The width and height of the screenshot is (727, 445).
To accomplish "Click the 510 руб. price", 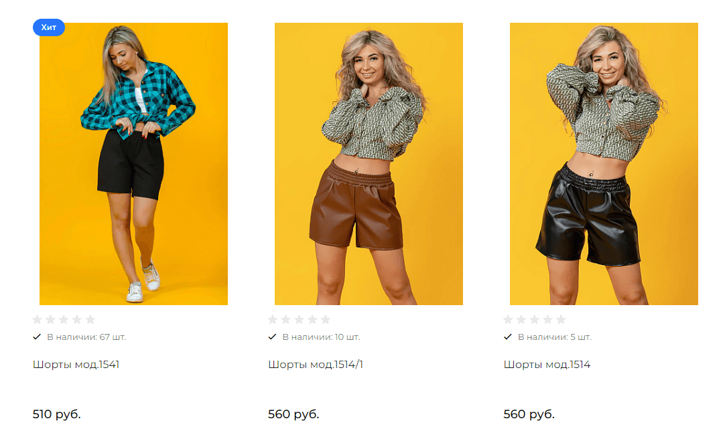I will (56, 414).
